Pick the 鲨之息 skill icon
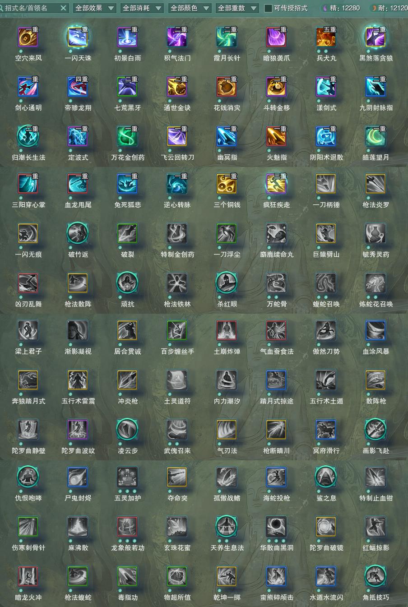The image size is (408, 607). click(326, 477)
